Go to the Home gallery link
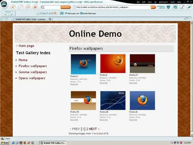Viewport: 193px width, 145px height. [23, 60]
